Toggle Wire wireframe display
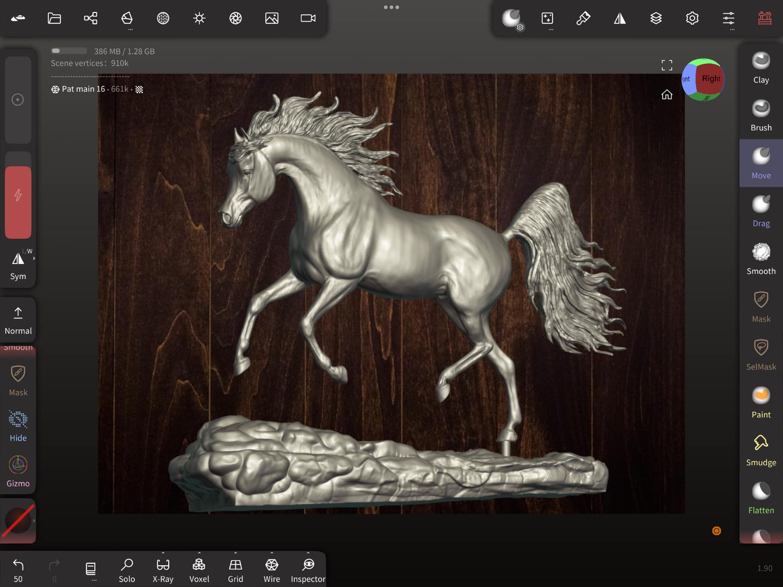The width and height of the screenshot is (783, 587). point(272,570)
